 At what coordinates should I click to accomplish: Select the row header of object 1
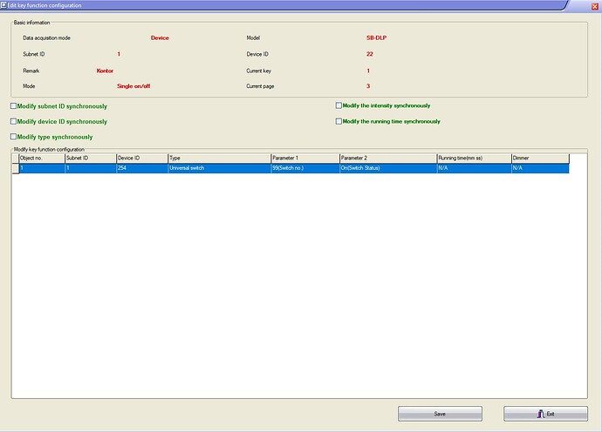16,168
